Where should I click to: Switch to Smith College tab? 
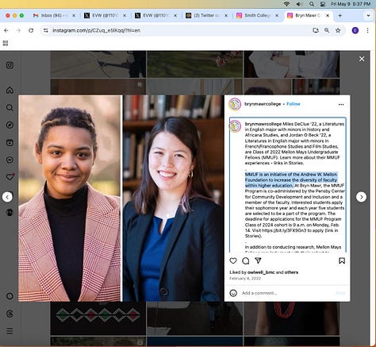(257, 16)
